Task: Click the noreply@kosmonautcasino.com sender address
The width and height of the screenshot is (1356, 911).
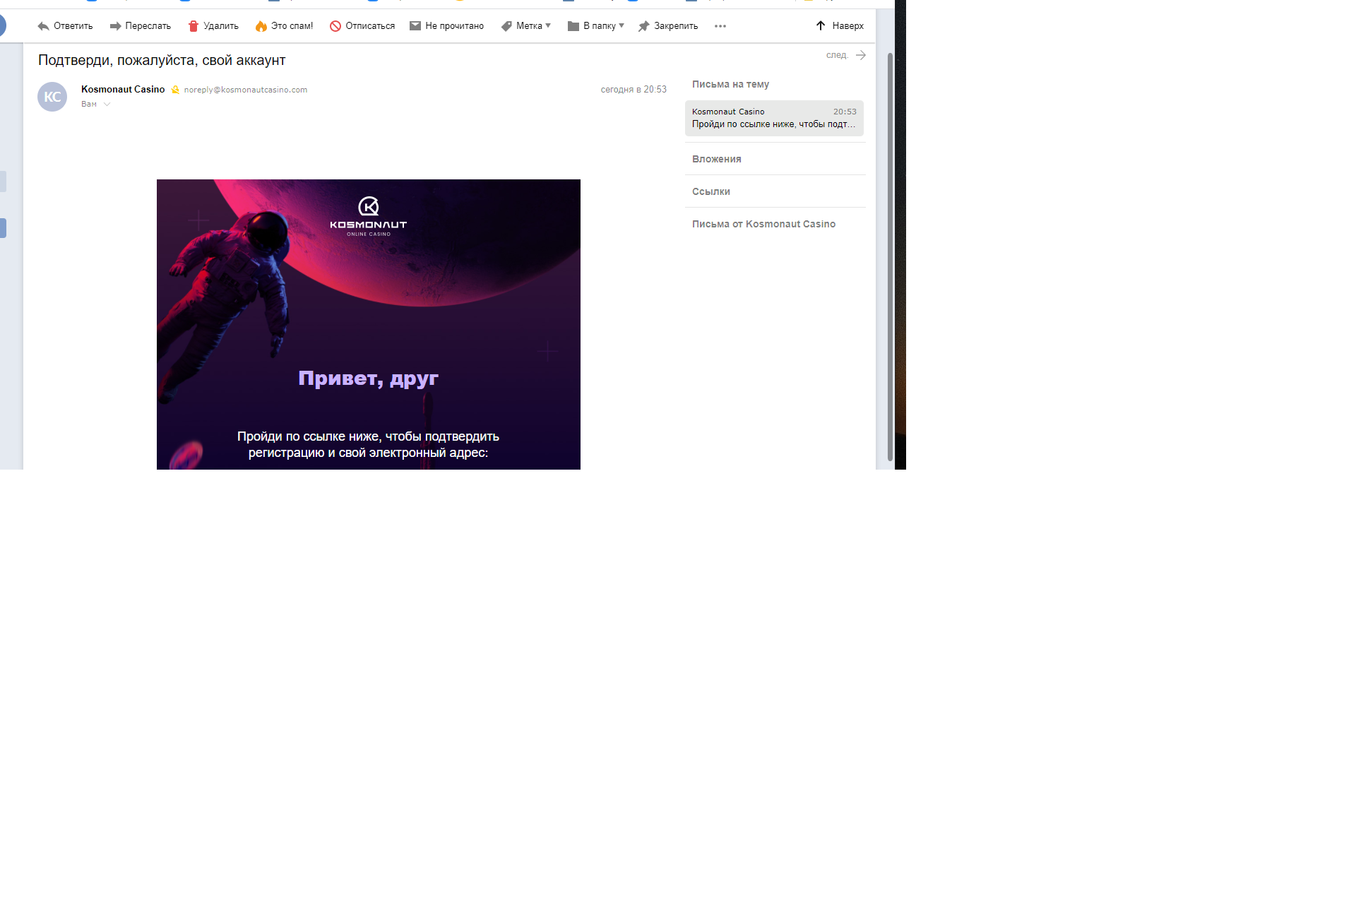Action: [246, 90]
